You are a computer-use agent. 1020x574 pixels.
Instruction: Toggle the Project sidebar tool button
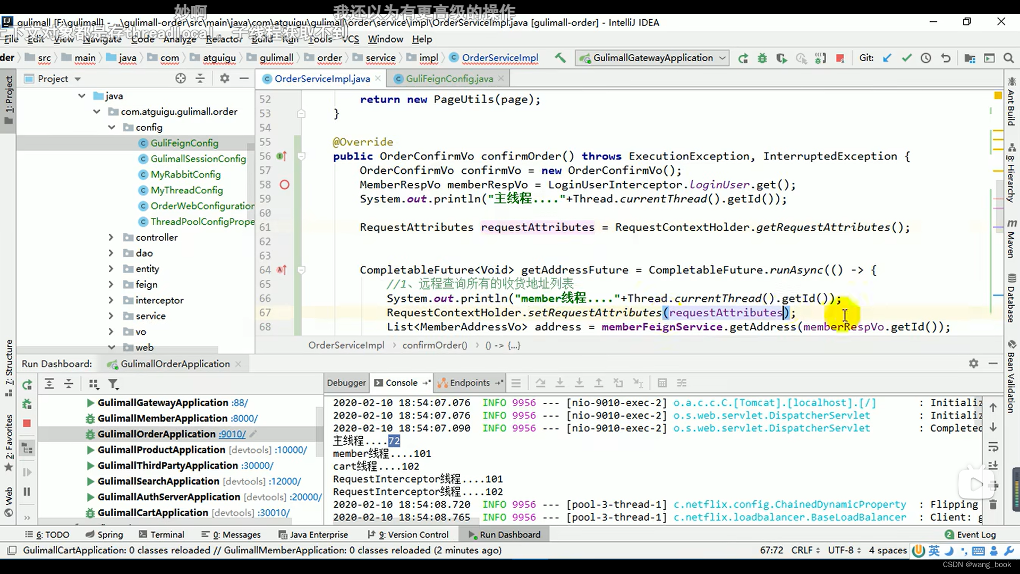8,100
